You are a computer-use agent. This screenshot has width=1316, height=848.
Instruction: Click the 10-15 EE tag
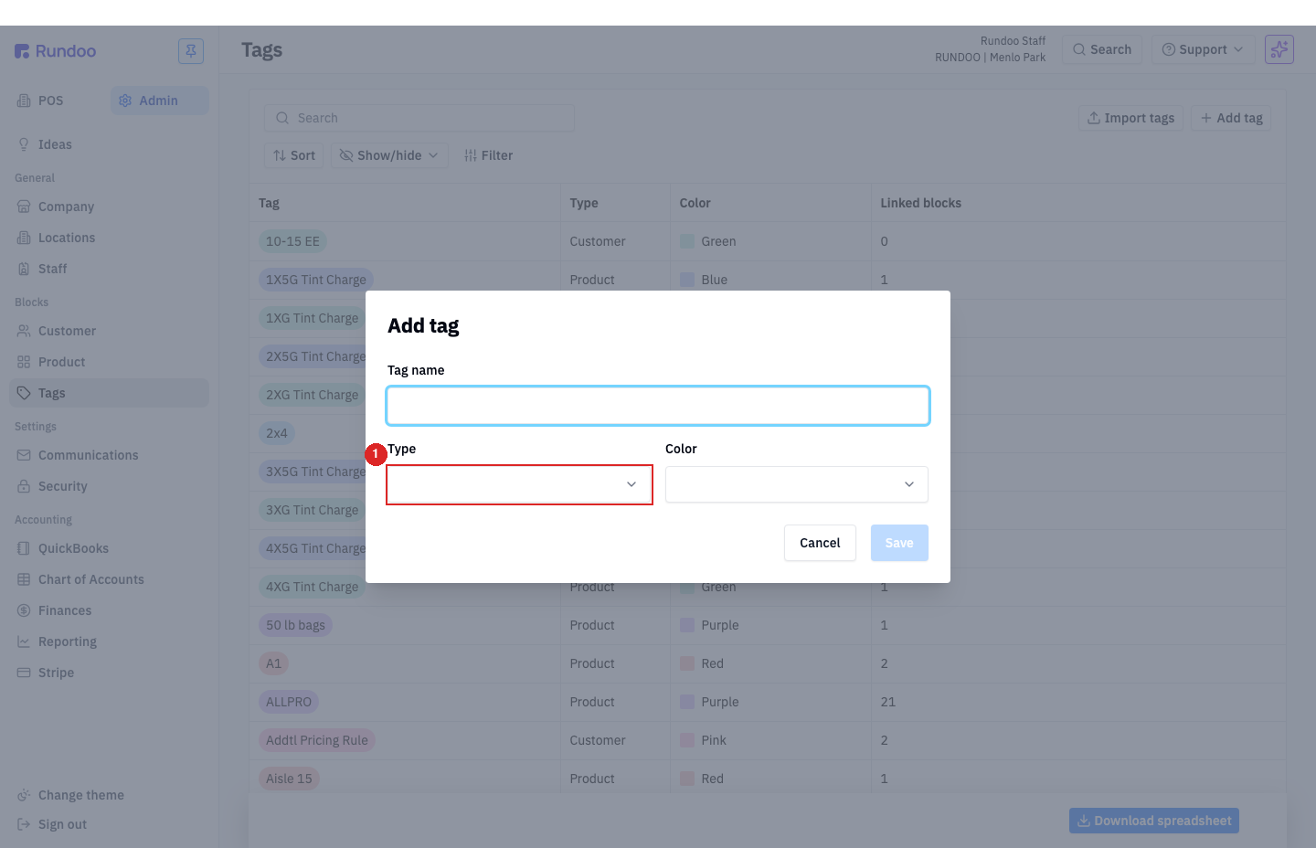click(292, 241)
